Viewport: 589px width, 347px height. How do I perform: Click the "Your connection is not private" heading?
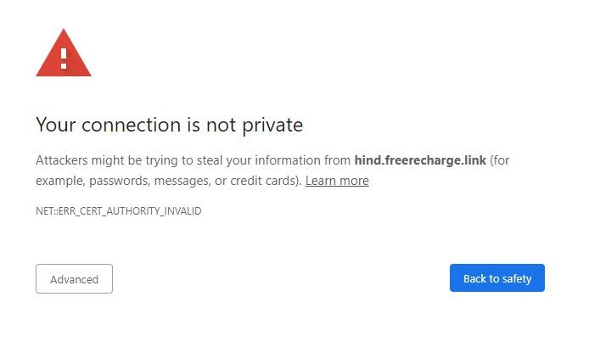pyautogui.click(x=169, y=126)
